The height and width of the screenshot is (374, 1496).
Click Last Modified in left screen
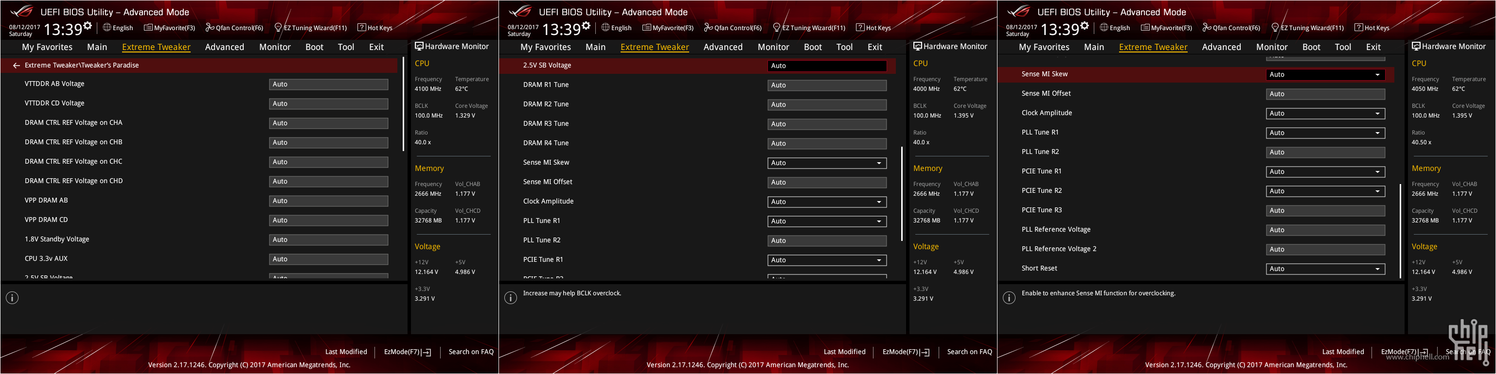click(x=346, y=352)
